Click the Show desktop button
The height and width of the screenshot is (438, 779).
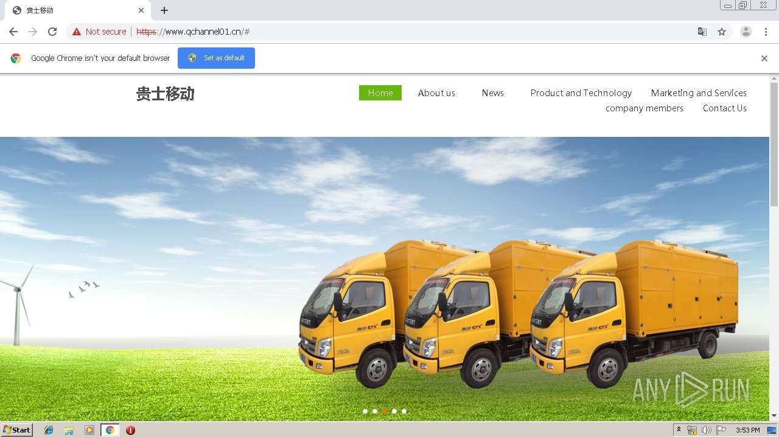772,430
